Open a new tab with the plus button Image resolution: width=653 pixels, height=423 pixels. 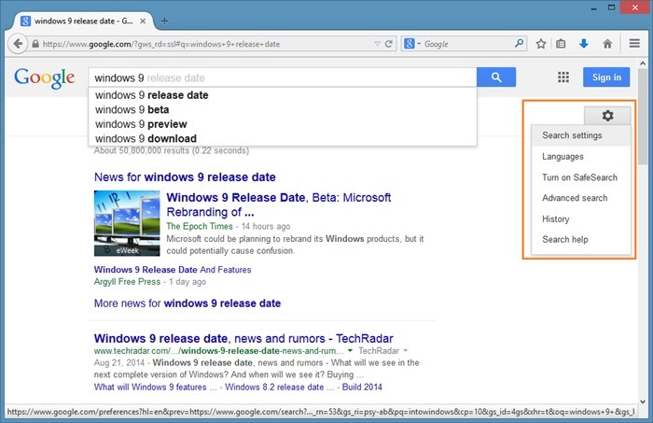164,21
